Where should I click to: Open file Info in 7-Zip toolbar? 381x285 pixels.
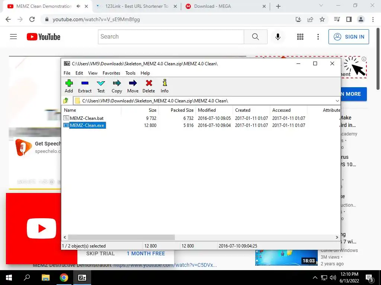(164, 86)
